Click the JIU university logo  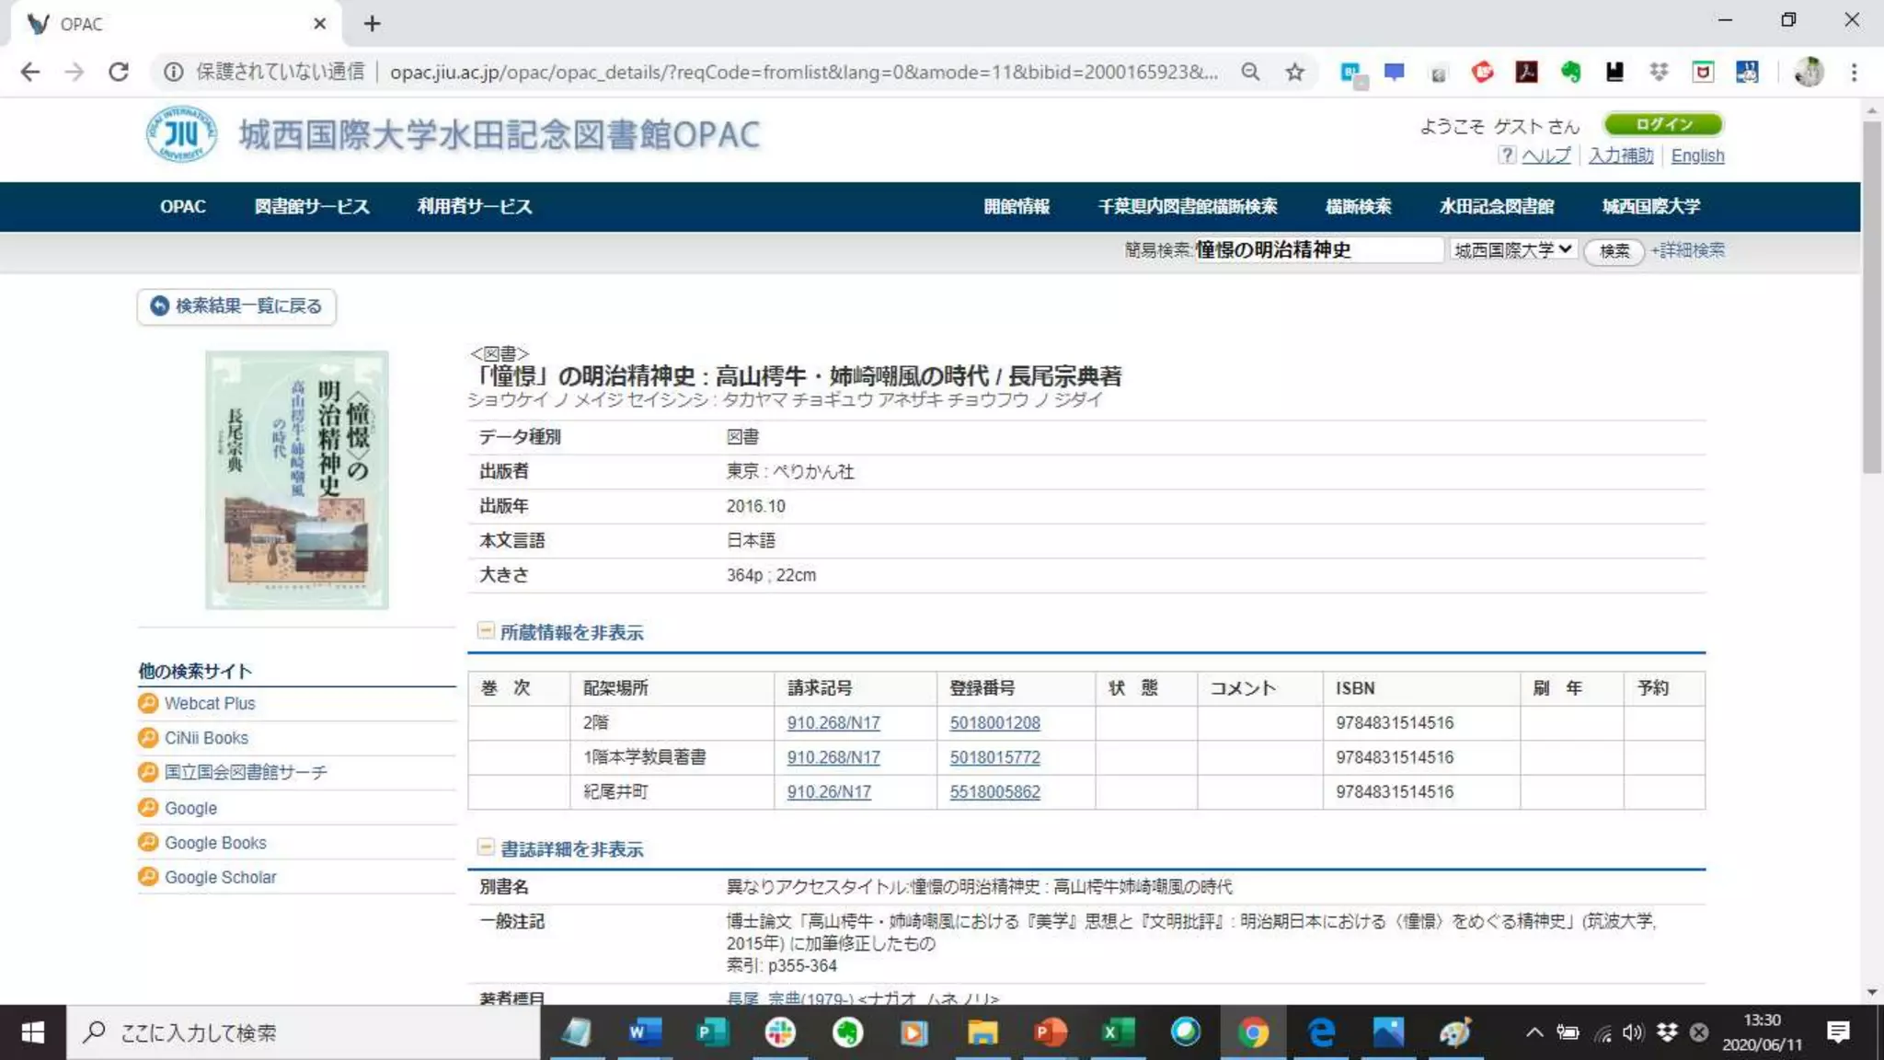pos(181,134)
